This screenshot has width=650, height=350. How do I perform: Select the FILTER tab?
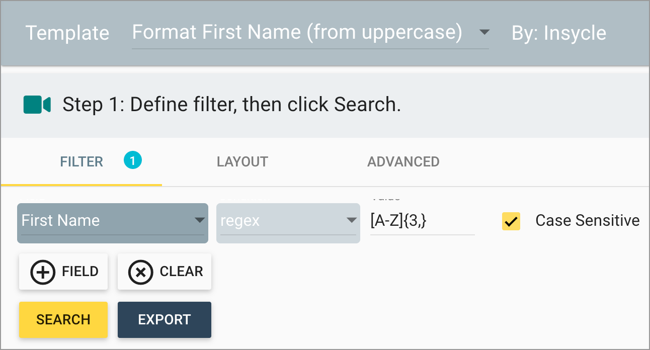click(82, 161)
